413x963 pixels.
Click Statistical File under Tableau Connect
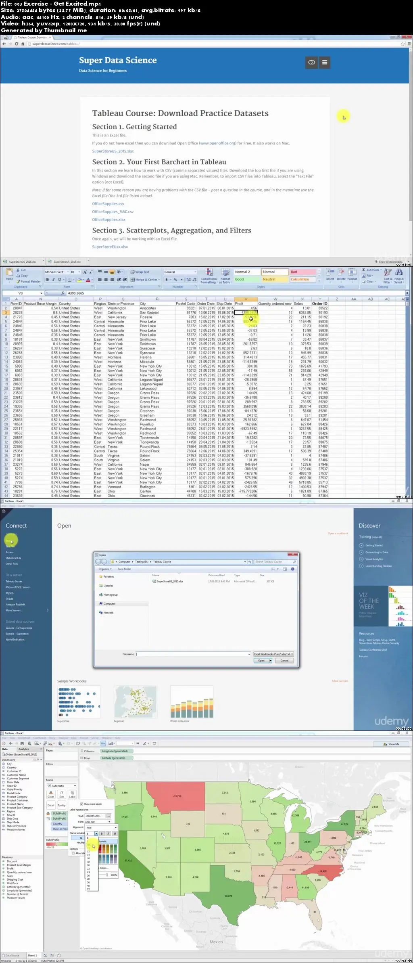(x=13, y=558)
